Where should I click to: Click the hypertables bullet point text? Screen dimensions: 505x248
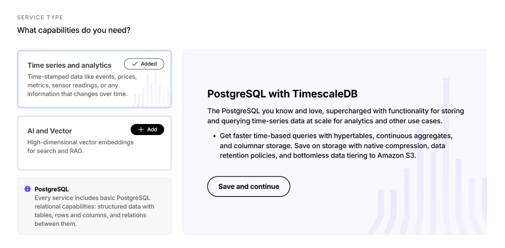(x=336, y=145)
